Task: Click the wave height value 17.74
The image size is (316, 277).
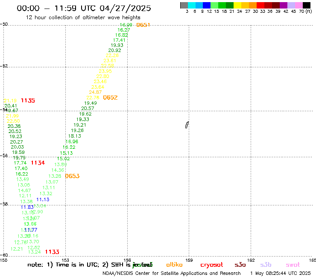Action: 20,163
